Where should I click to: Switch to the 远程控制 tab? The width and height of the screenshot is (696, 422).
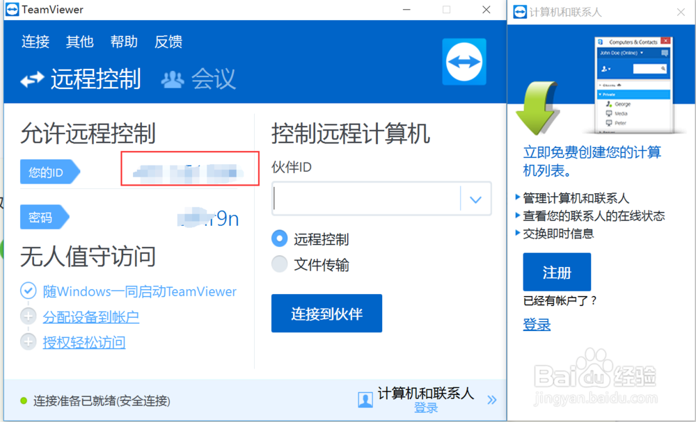tap(96, 79)
